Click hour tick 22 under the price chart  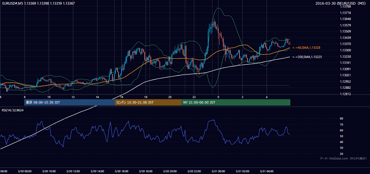click(194, 97)
